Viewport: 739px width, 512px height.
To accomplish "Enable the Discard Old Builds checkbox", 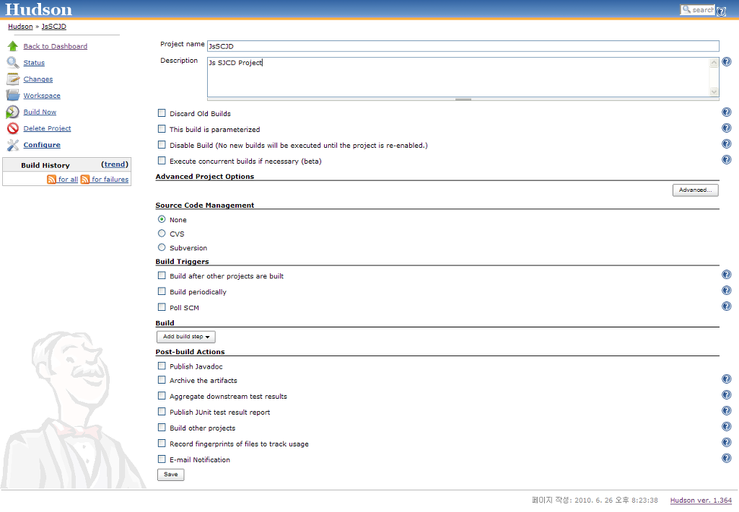I will coord(162,113).
